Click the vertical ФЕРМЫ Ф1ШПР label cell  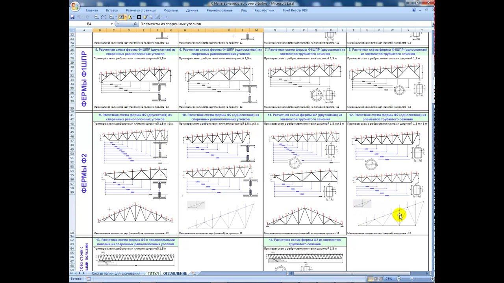[x=84, y=79]
